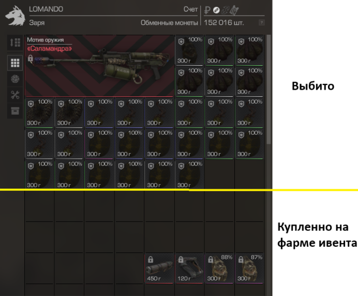Click the inventory vertical scrollbar thumb
358x296 pixels.
pos(268,89)
